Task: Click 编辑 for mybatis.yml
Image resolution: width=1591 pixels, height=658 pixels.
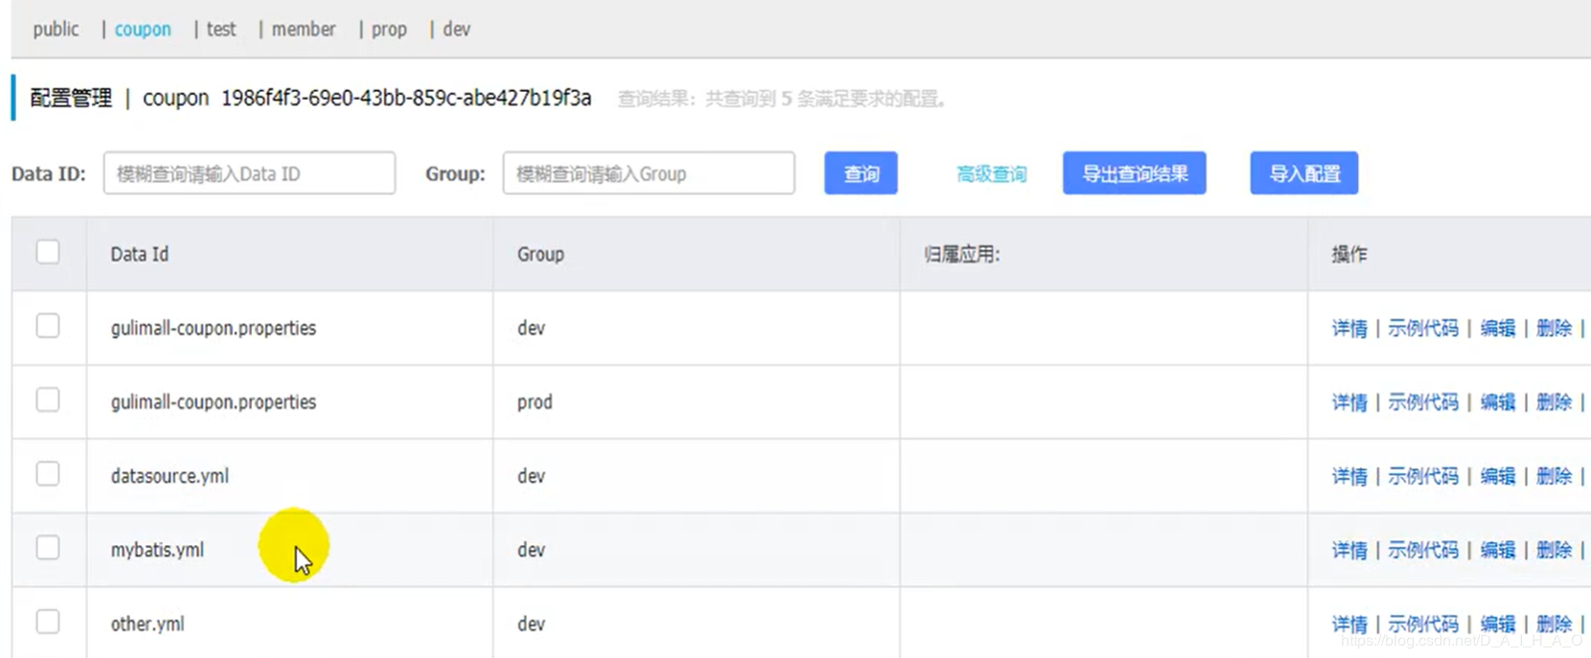Action: pos(1497,550)
